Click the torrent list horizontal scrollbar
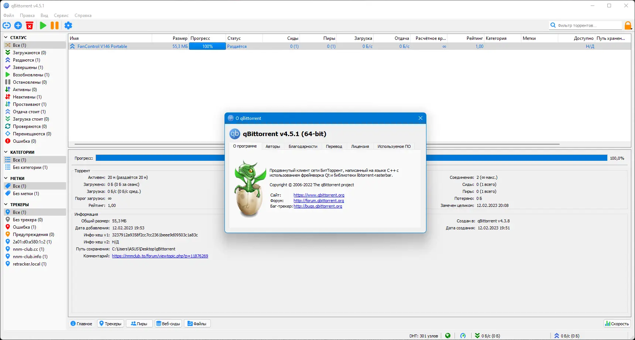This screenshot has width=635, height=340. click(317, 144)
